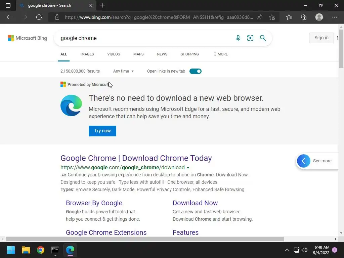Click the browser address bar URL
The image size is (344, 258).
159,17
